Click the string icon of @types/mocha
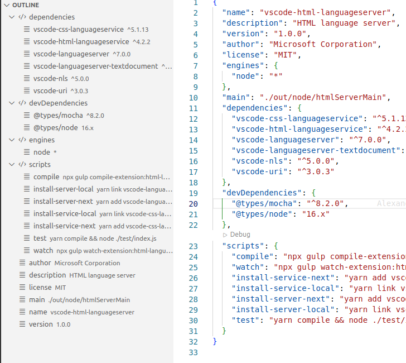The image size is (406, 363). coord(27,116)
